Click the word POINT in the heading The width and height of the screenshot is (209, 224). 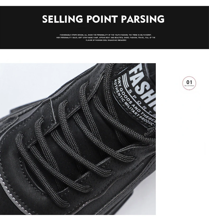[x=102, y=19]
